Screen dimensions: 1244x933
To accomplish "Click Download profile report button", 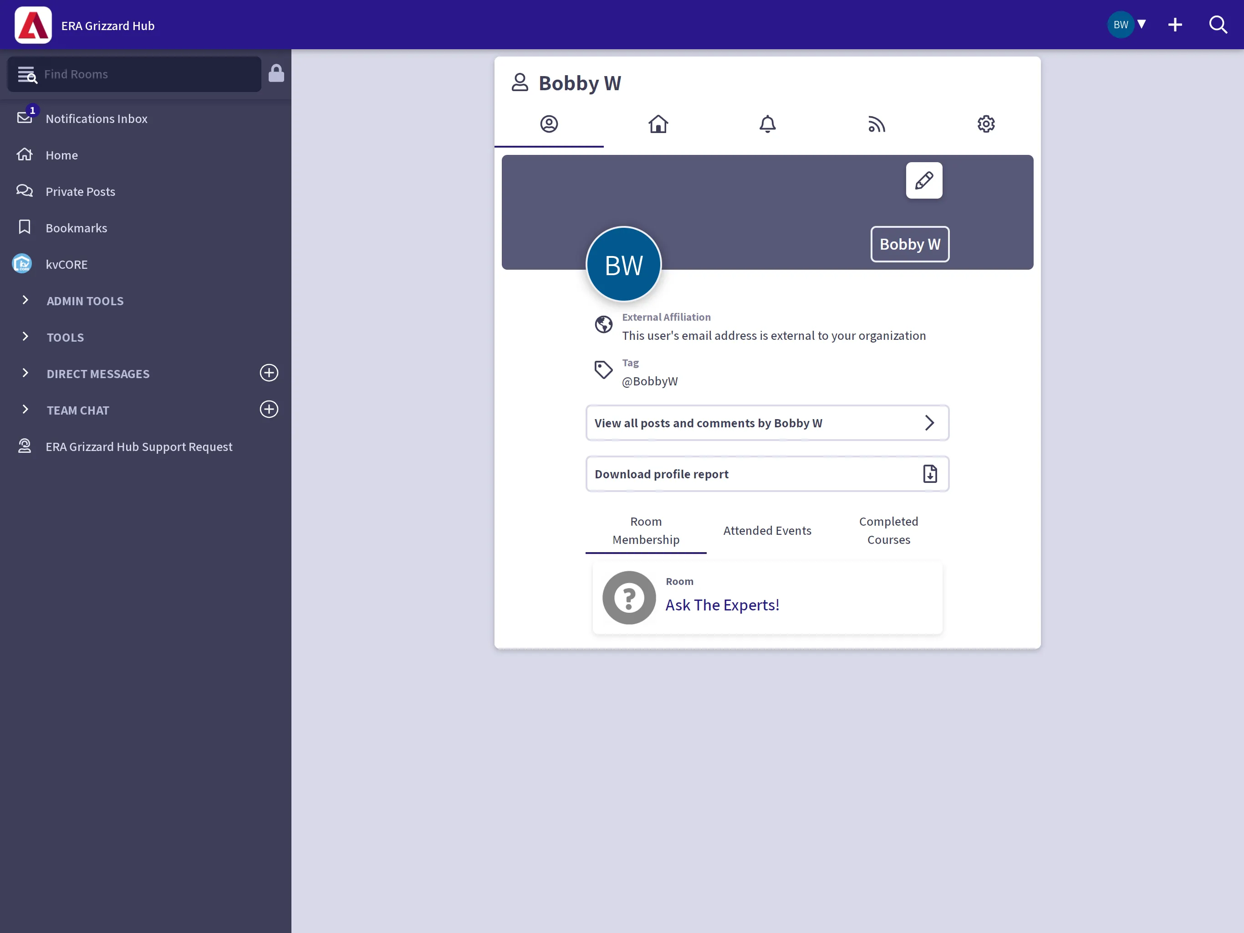I will point(767,473).
